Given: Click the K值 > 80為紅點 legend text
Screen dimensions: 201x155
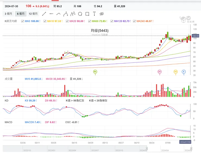Looking at the screenshot, I should pos(75,101).
